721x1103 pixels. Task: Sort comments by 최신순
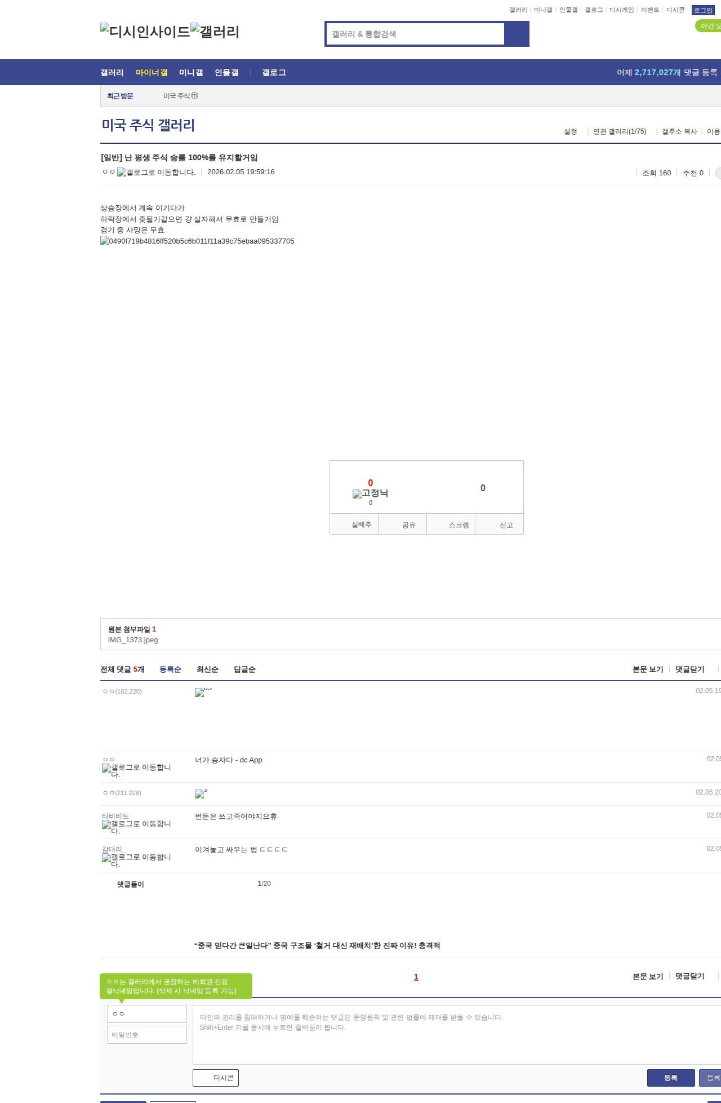[x=207, y=669]
